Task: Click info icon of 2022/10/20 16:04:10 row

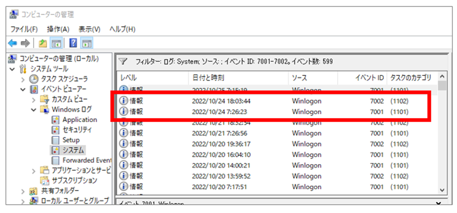Action: tap(124, 154)
